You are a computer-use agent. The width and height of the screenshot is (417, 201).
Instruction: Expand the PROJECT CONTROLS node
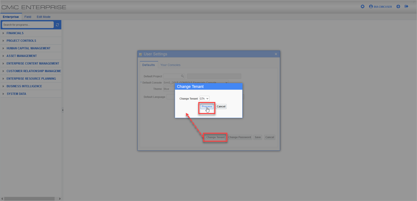(x=3, y=41)
